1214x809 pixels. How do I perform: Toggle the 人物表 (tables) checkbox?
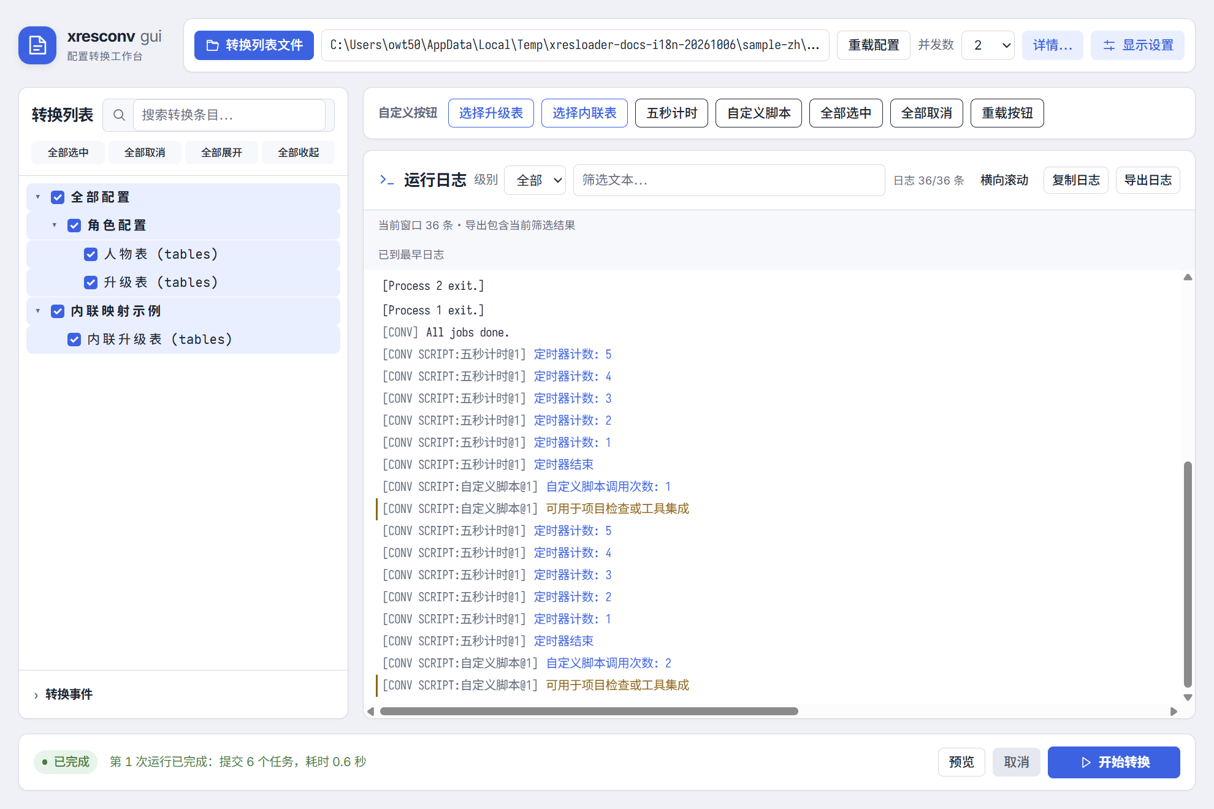coord(91,254)
